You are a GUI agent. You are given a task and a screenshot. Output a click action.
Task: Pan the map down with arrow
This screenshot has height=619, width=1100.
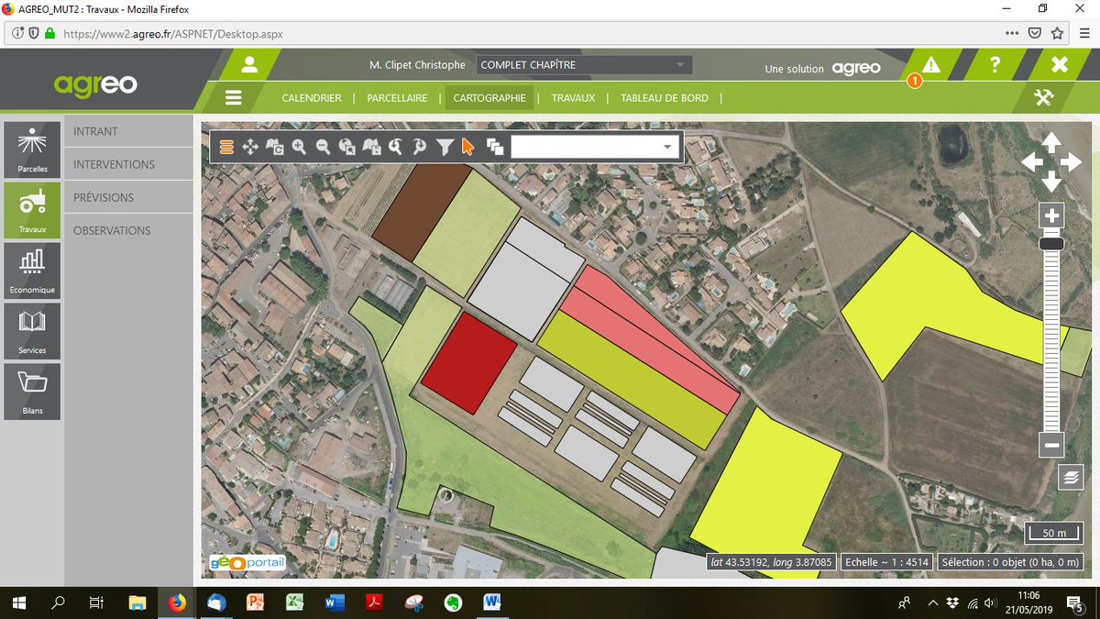click(1051, 182)
